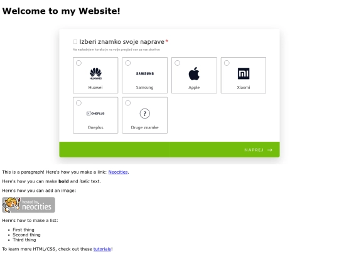Click the Samsung logo image

[145, 73]
